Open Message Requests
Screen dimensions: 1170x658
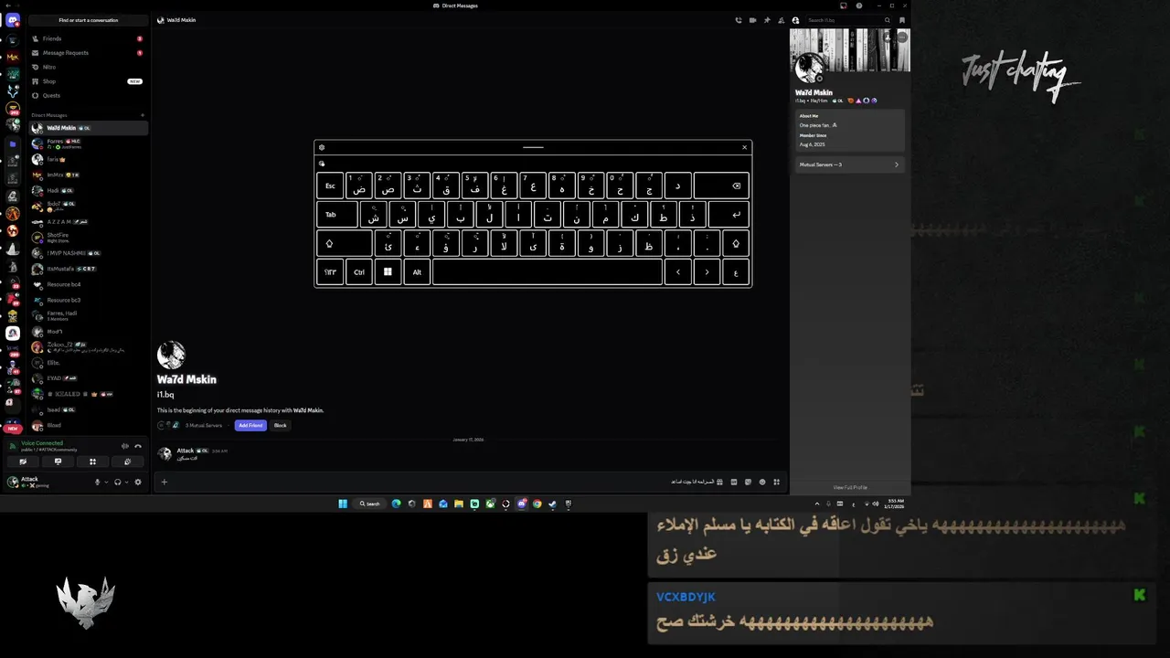[x=88, y=53]
